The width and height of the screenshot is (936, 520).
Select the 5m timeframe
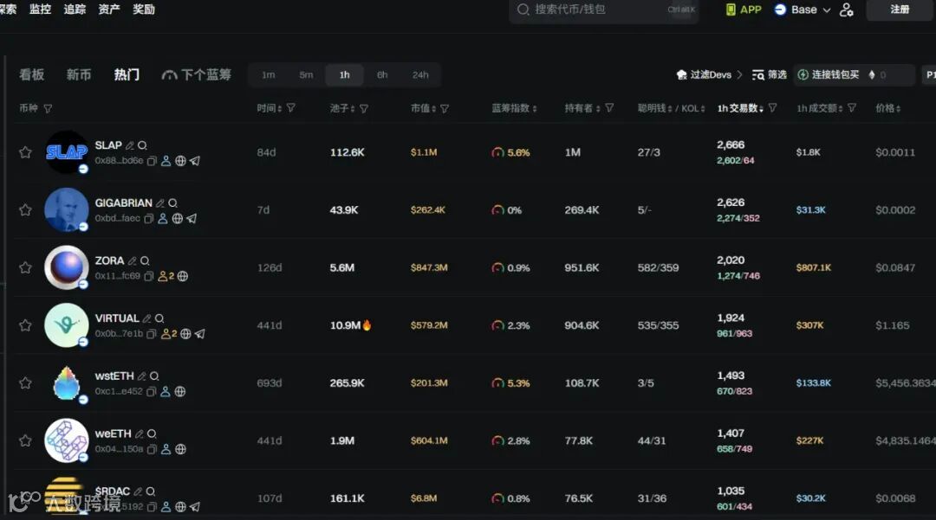306,75
